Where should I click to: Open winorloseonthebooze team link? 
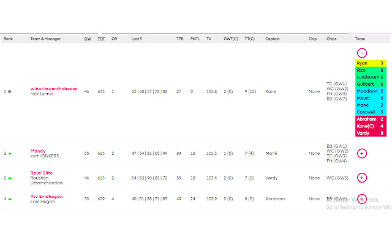pos(54,88)
